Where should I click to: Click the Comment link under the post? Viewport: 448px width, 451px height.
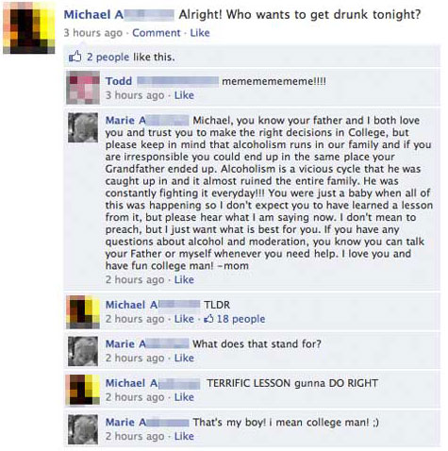(157, 33)
